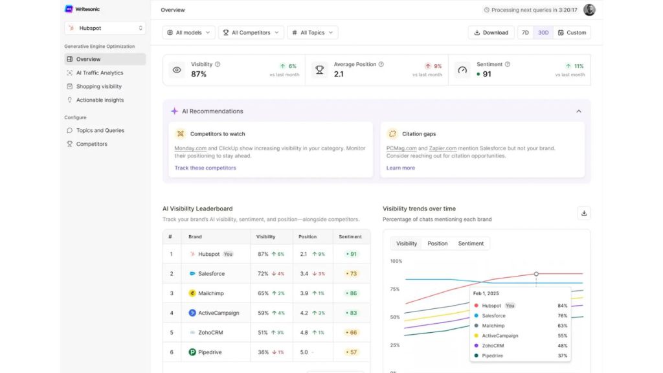Click the Actionable insights lightbulb icon
Viewport: 663px width, 373px height.
(70, 100)
